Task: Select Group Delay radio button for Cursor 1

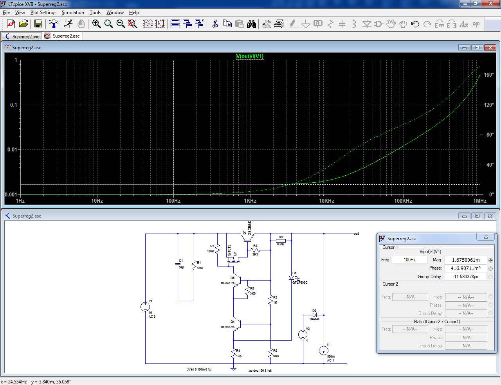Action: [490, 277]
